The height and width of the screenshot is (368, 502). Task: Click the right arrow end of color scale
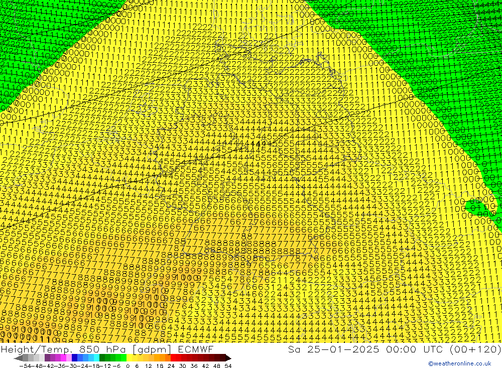click(228, 358)
